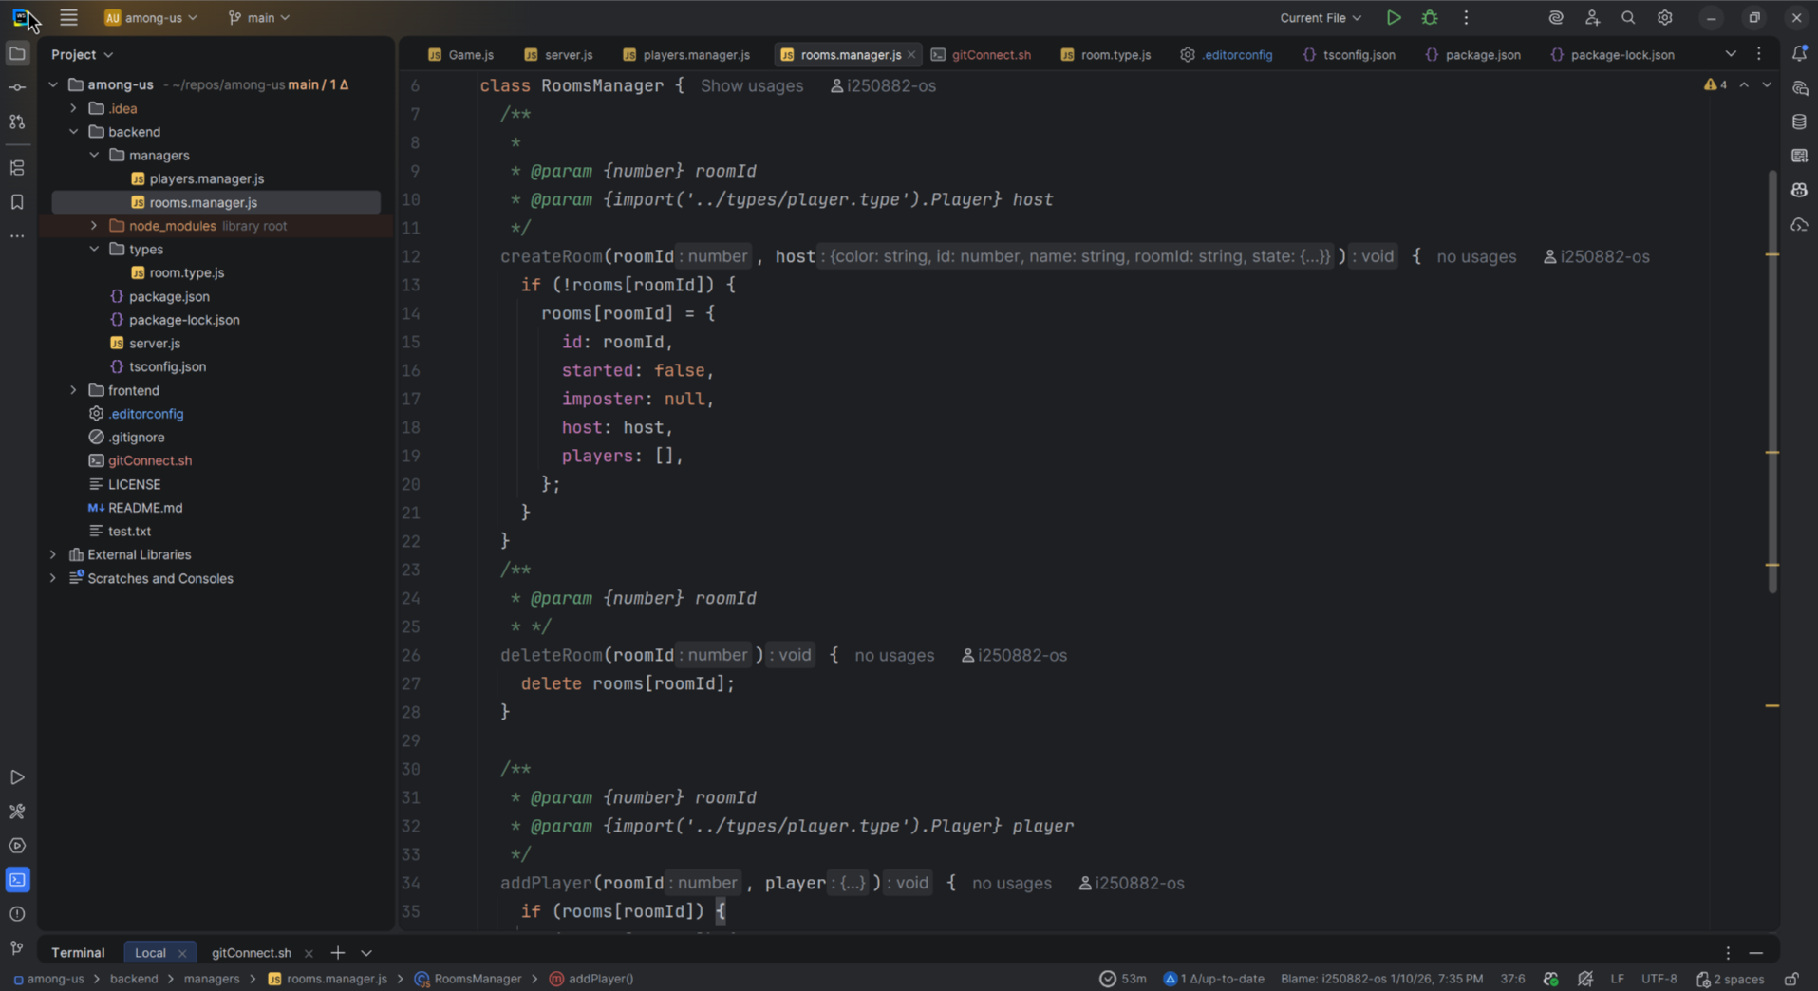Click the Debug bug icon

(x=1429, y=18)
